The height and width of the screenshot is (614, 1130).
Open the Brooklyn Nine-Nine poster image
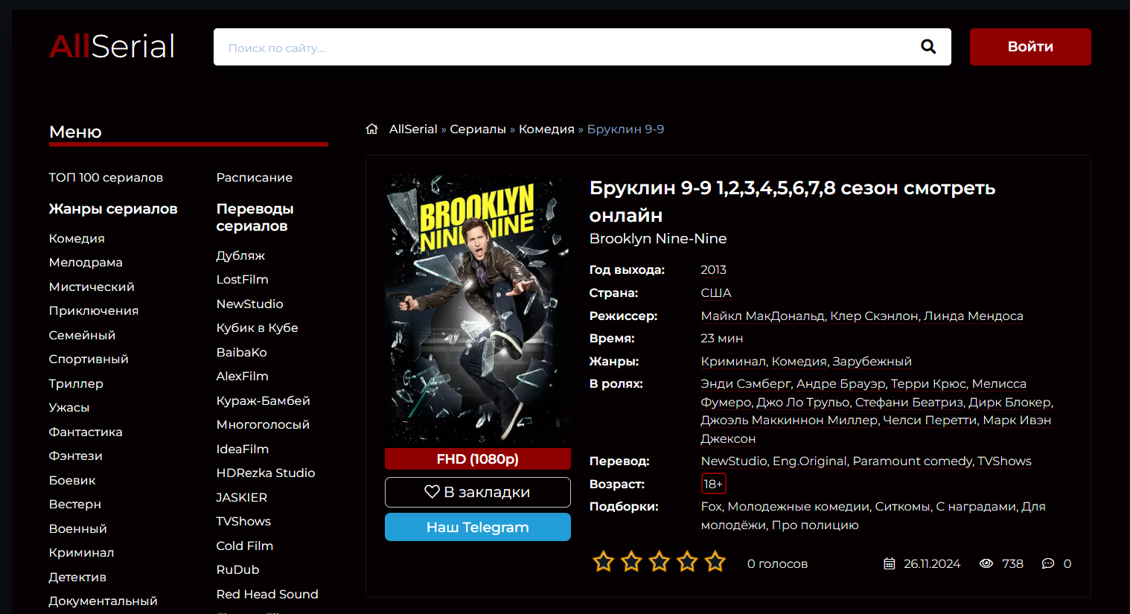[477, 310]
